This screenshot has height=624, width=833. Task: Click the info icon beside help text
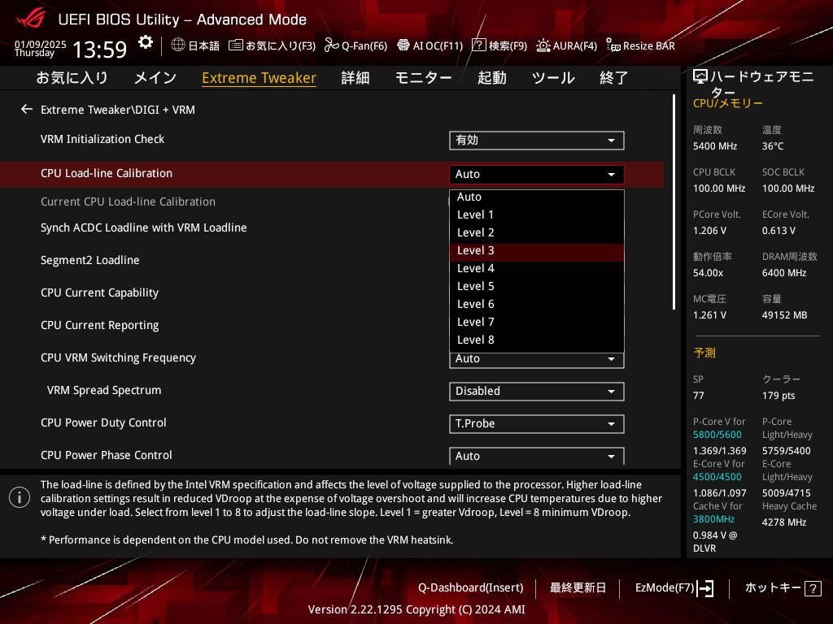point(19,497)
